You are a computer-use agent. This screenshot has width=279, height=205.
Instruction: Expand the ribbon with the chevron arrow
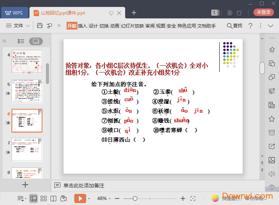point(271,26)
